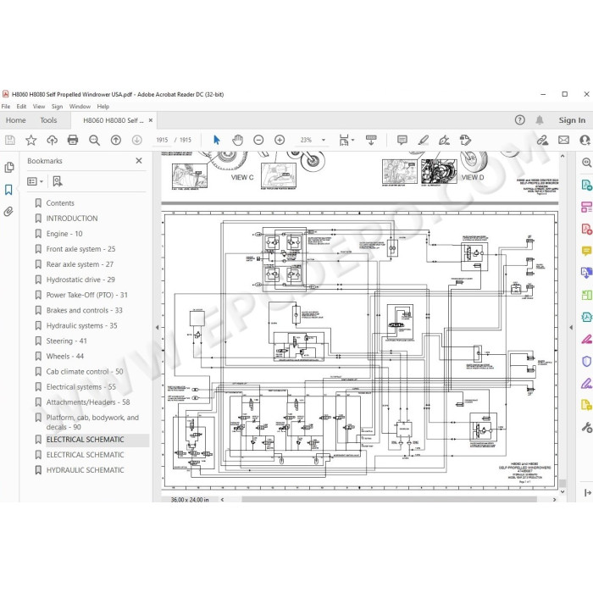This screenshot has height=593, width=593.
Task: Collapse left pane with arrow
Action: (158, 328)
